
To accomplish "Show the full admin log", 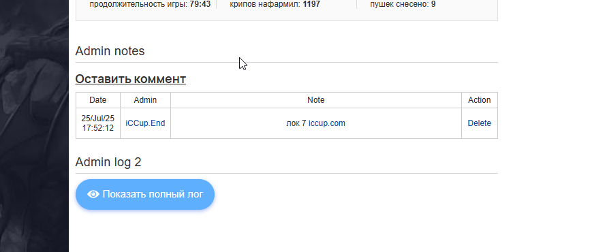I will click(145, 194).
